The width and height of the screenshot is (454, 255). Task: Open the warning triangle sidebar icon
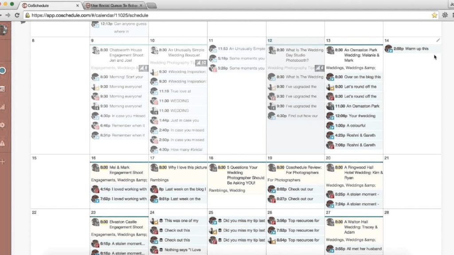[3, 143]
